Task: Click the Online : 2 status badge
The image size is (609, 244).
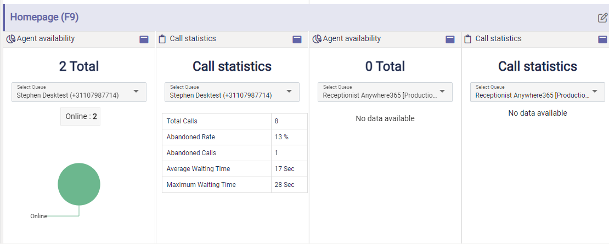Action: (80, 116)
